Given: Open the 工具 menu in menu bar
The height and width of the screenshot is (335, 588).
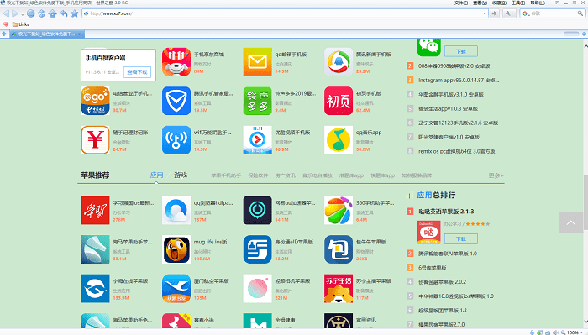Looking at the screenshot, I should pos(518,3).
